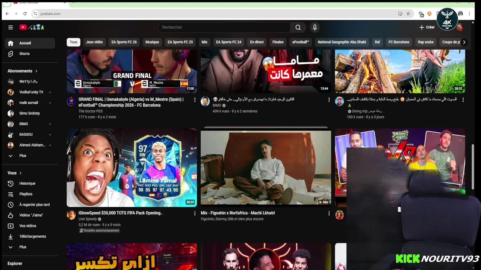The width and height of the screenshot is (481, 270).
Task: Open Historique
Action: click(30, 183)
